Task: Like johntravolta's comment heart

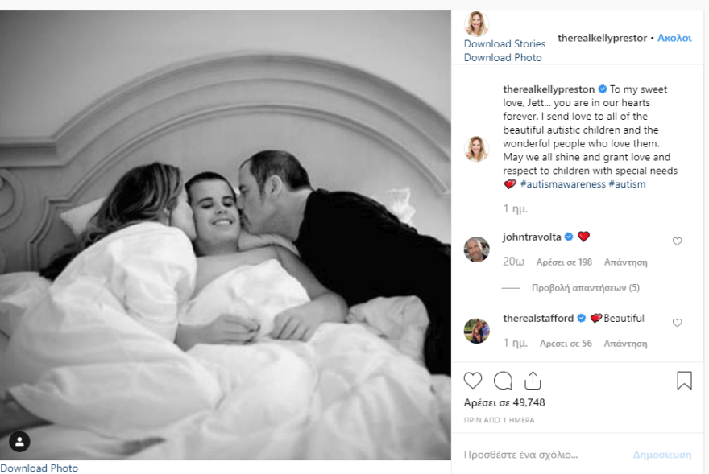Action: click(x=677, y=241)
